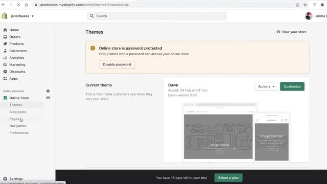Click the Customers person icon
The image size is (327, 184).
pyautogui.click(x=5, y=51)
